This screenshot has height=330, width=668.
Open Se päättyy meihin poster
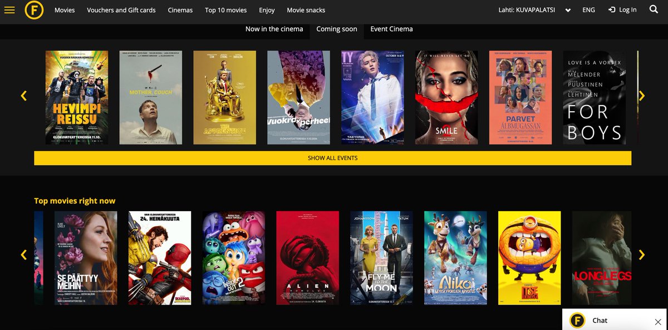click(x=86, y=258)
